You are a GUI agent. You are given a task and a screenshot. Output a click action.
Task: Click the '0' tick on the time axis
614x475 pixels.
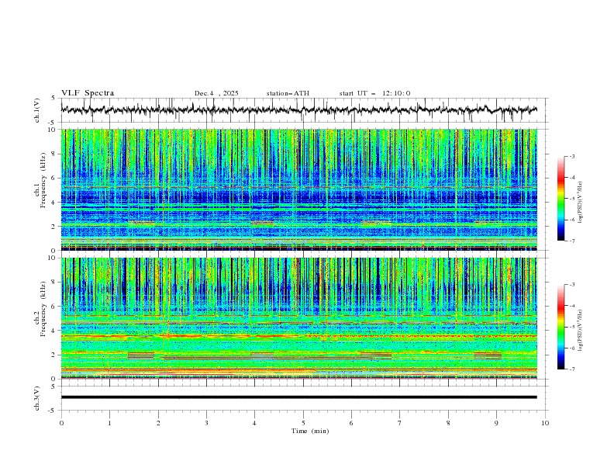click(61, 423)
